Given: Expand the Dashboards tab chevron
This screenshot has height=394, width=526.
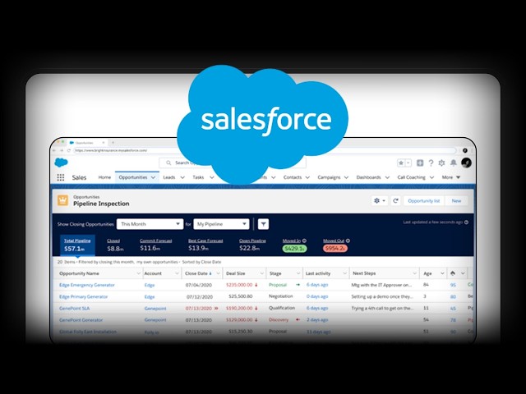Looking at the screenshot, I should click(x=387, y=177).
